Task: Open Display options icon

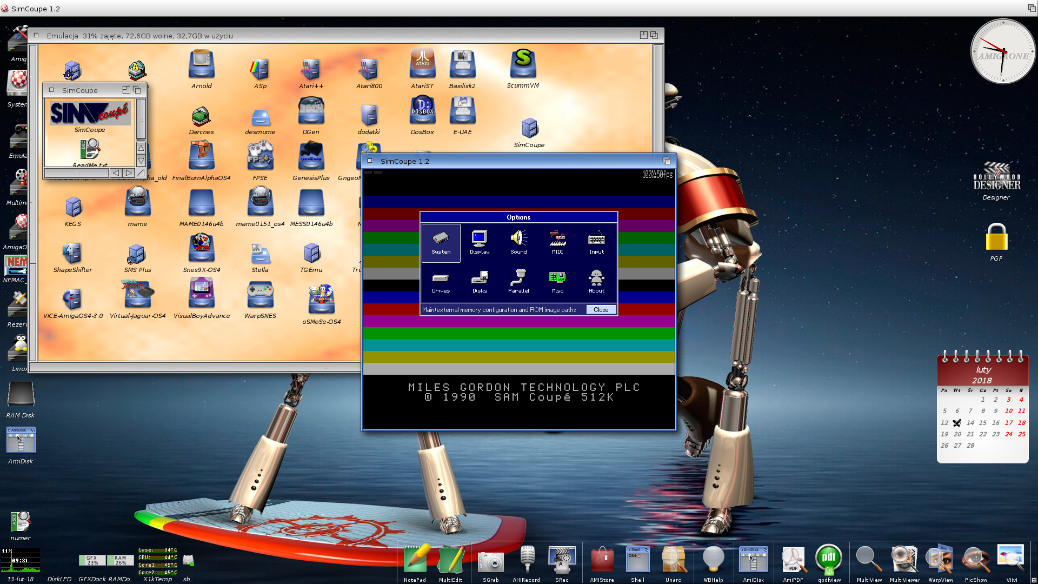Action: point(480,243)
